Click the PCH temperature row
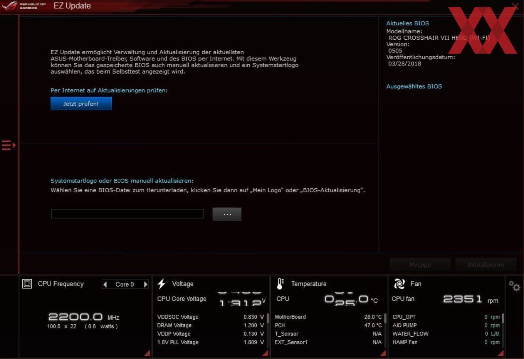Screen dimensions: 524x359 [328, 325]
